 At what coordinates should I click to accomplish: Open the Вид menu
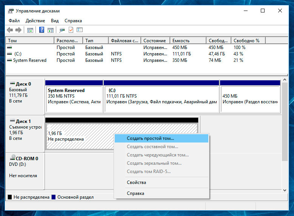[x=55, y=21]
